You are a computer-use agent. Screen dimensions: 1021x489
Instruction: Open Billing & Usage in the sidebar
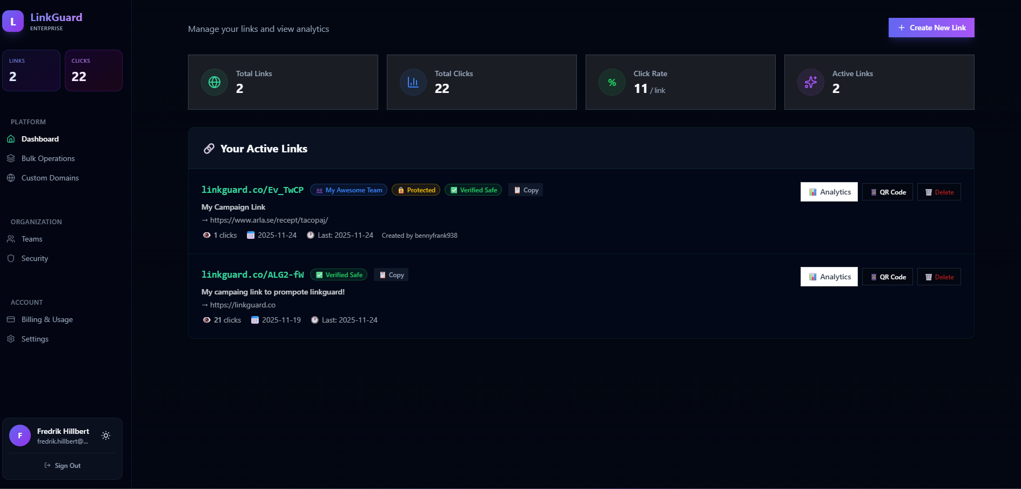coord(47,319)
